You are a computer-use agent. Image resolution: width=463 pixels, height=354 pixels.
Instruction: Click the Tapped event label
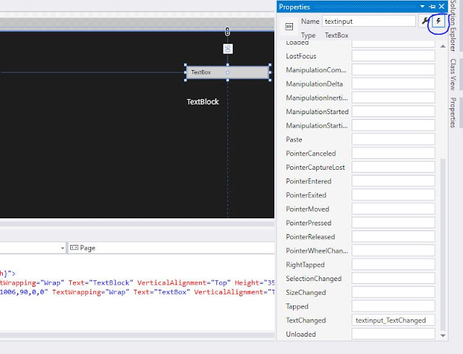[x=297, y=306]
